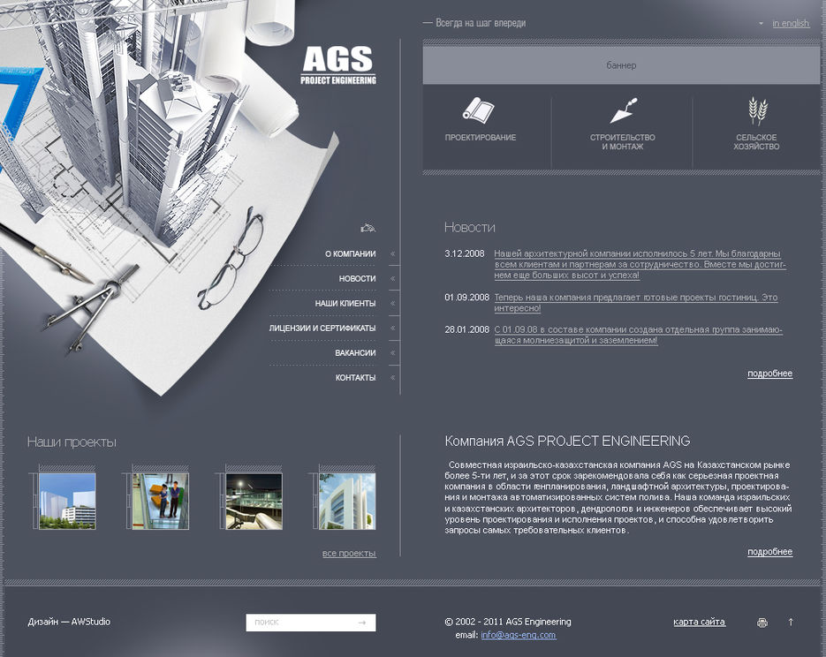The height and width of the screenshot is (657, 826).
Task: Open project thumbnail with white buildings and trees
Action: point(67,502)
